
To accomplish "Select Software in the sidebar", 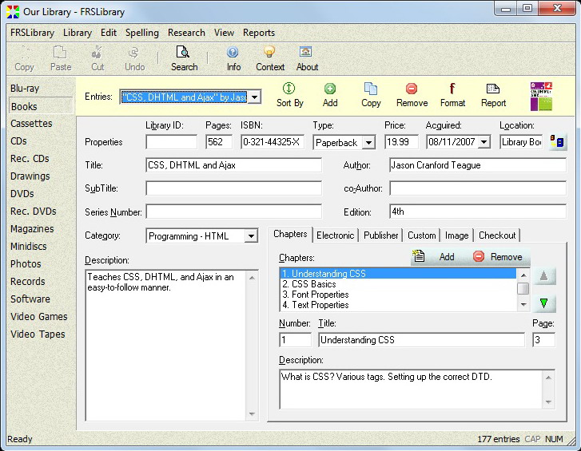I will (30, 299).
